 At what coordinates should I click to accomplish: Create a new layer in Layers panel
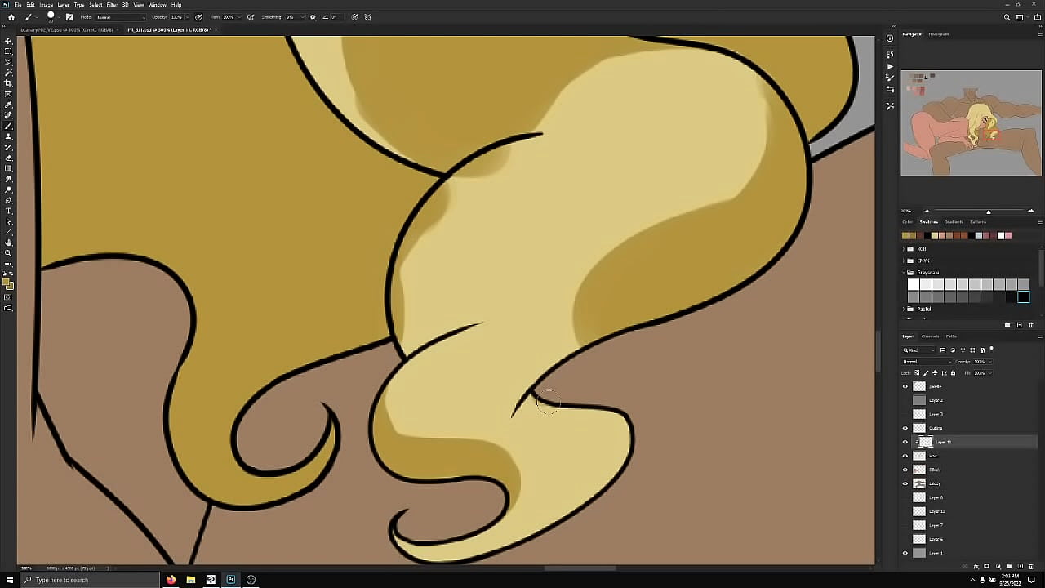coord(1020,566)
